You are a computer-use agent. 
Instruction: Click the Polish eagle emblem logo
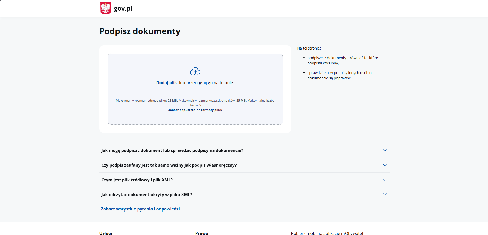coord(105,8)
